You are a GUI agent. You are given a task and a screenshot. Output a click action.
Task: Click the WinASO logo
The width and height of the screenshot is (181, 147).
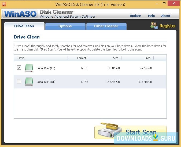coord(20,14)
